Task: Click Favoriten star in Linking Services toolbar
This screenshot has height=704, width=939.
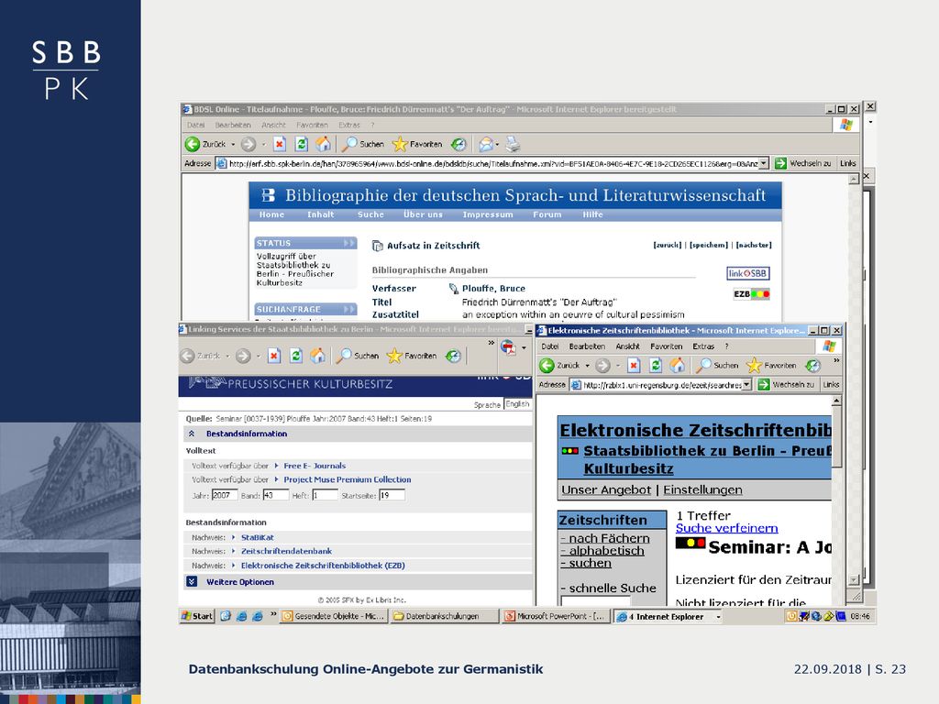Action: point(412,357)
